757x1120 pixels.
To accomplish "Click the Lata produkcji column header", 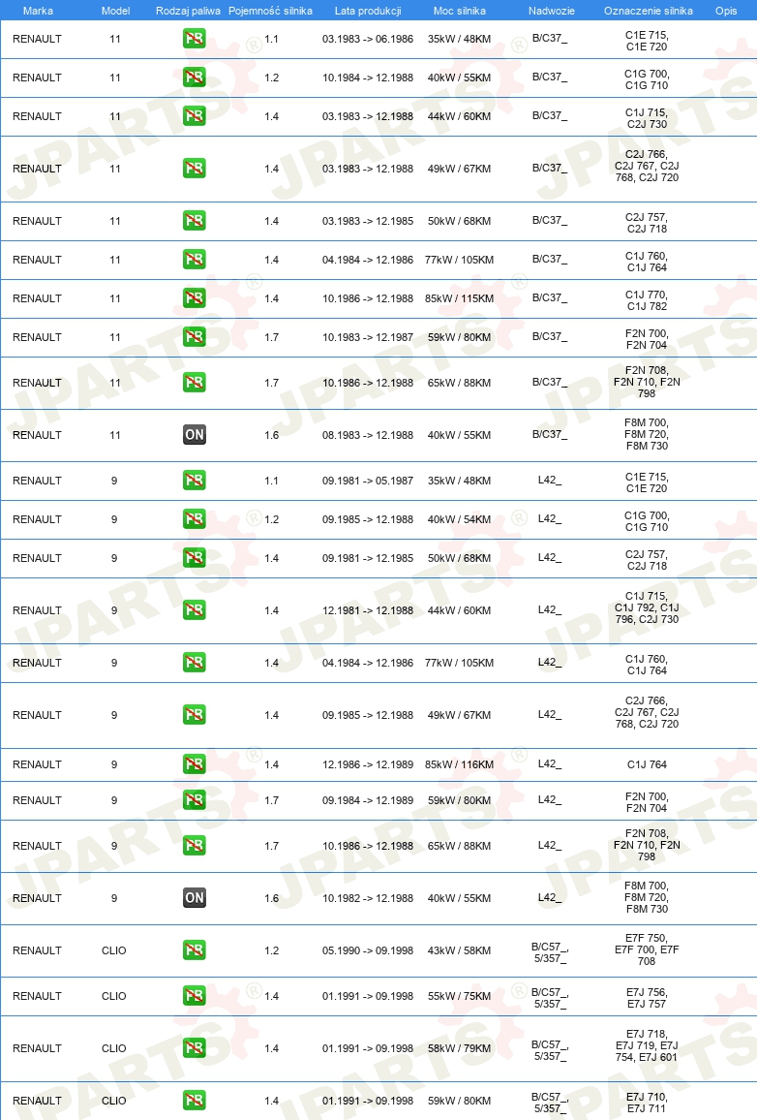I will coord(368,11).
